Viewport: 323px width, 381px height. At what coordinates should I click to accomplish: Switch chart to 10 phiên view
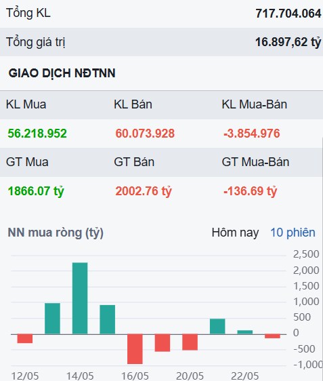pyautogui.click(x=293, y=233)
